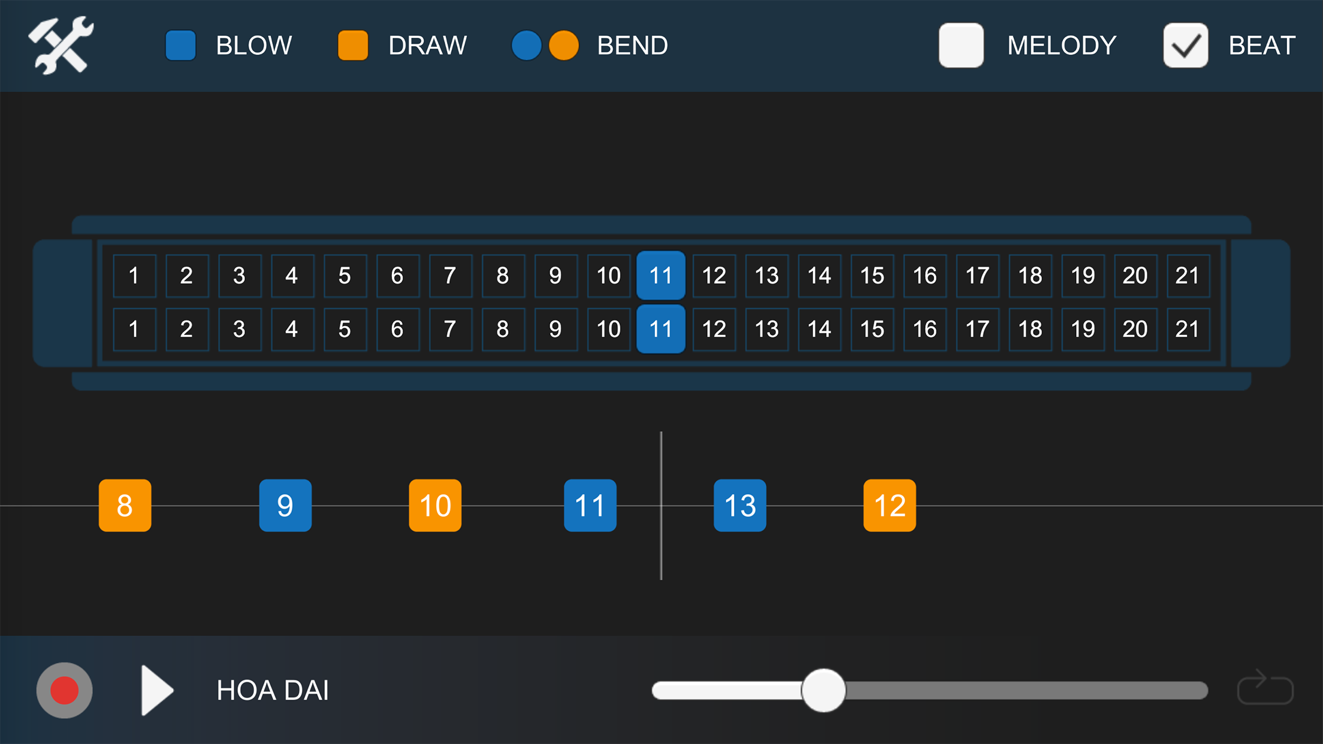Tap hole 1 in the top row
This screenshot has height=744, width=1323.
134,276
